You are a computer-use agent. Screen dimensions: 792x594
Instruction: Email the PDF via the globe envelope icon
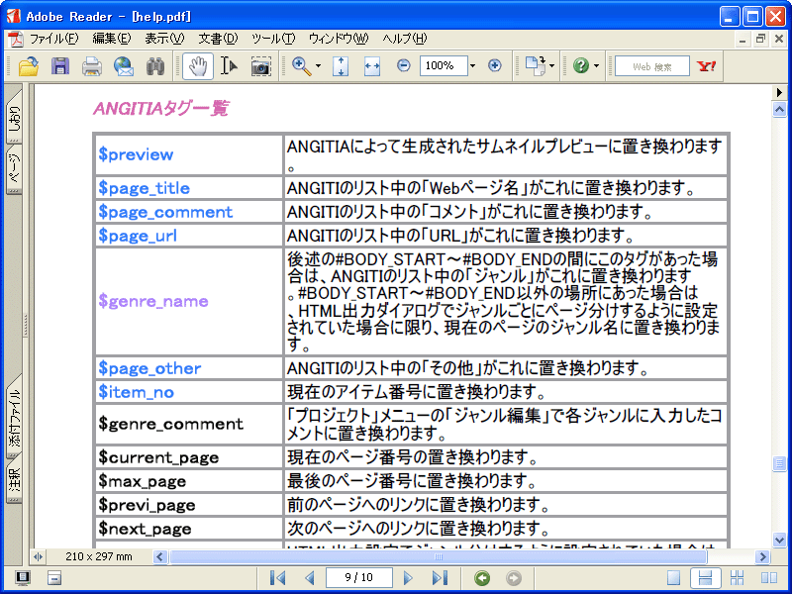pyautogui.click(x=124, y=66)
